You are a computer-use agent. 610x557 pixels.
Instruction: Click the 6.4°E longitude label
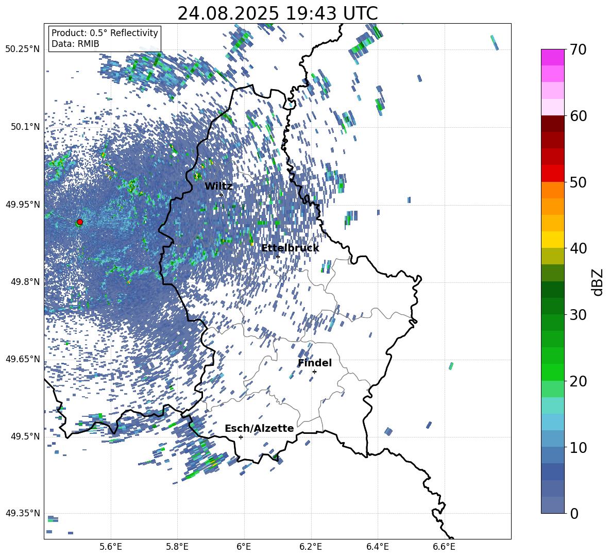pos(377,547)
